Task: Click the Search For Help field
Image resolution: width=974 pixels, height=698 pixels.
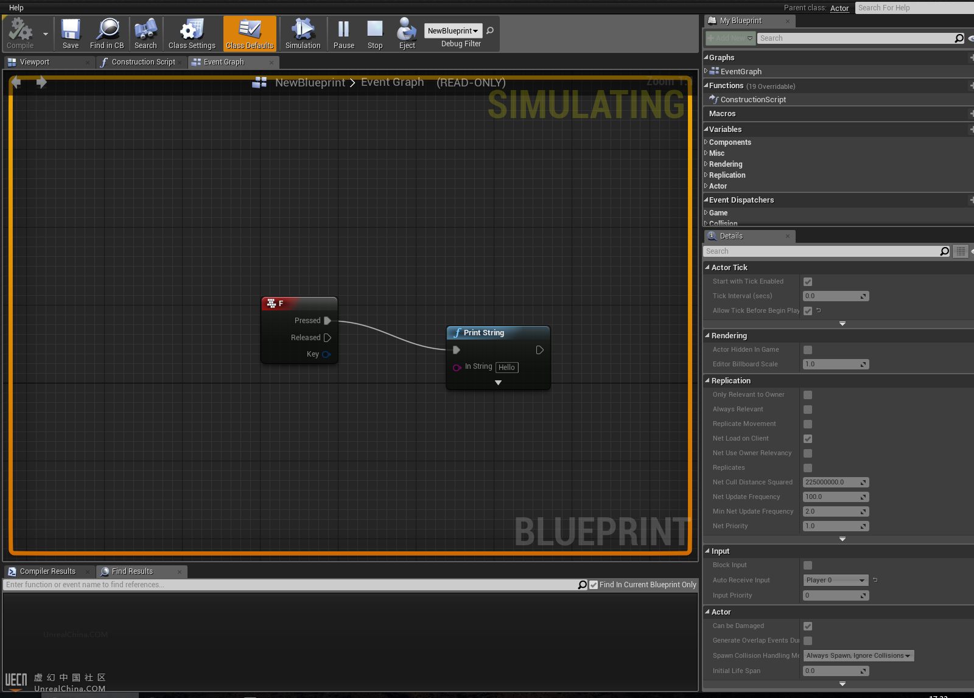Action: click(914, 8)
